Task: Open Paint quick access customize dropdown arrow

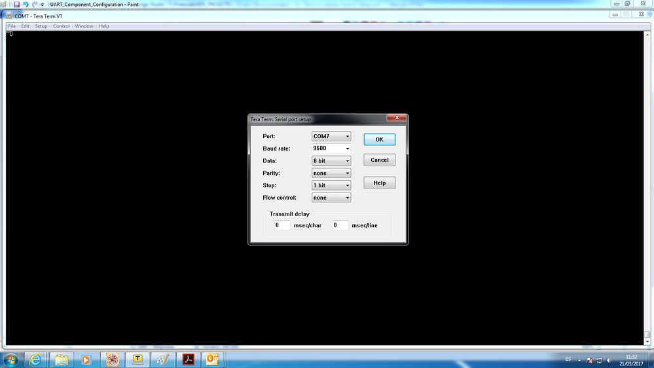Action: point(42,5)
